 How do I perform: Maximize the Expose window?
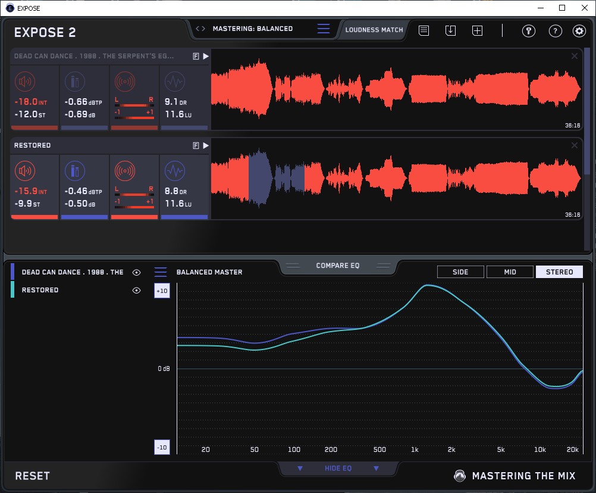click(x=562, y=8)
